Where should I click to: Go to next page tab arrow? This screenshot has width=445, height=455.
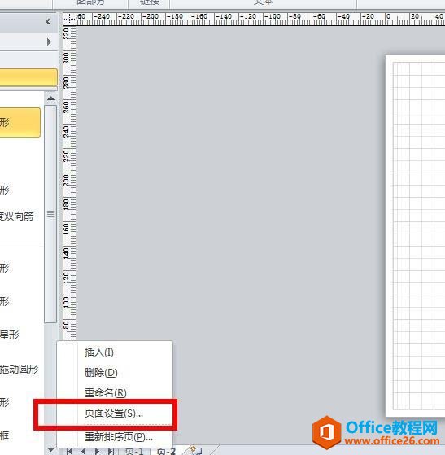click(x=97, y=452)
